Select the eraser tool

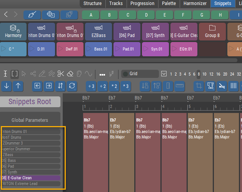click(x=70, y=74)
